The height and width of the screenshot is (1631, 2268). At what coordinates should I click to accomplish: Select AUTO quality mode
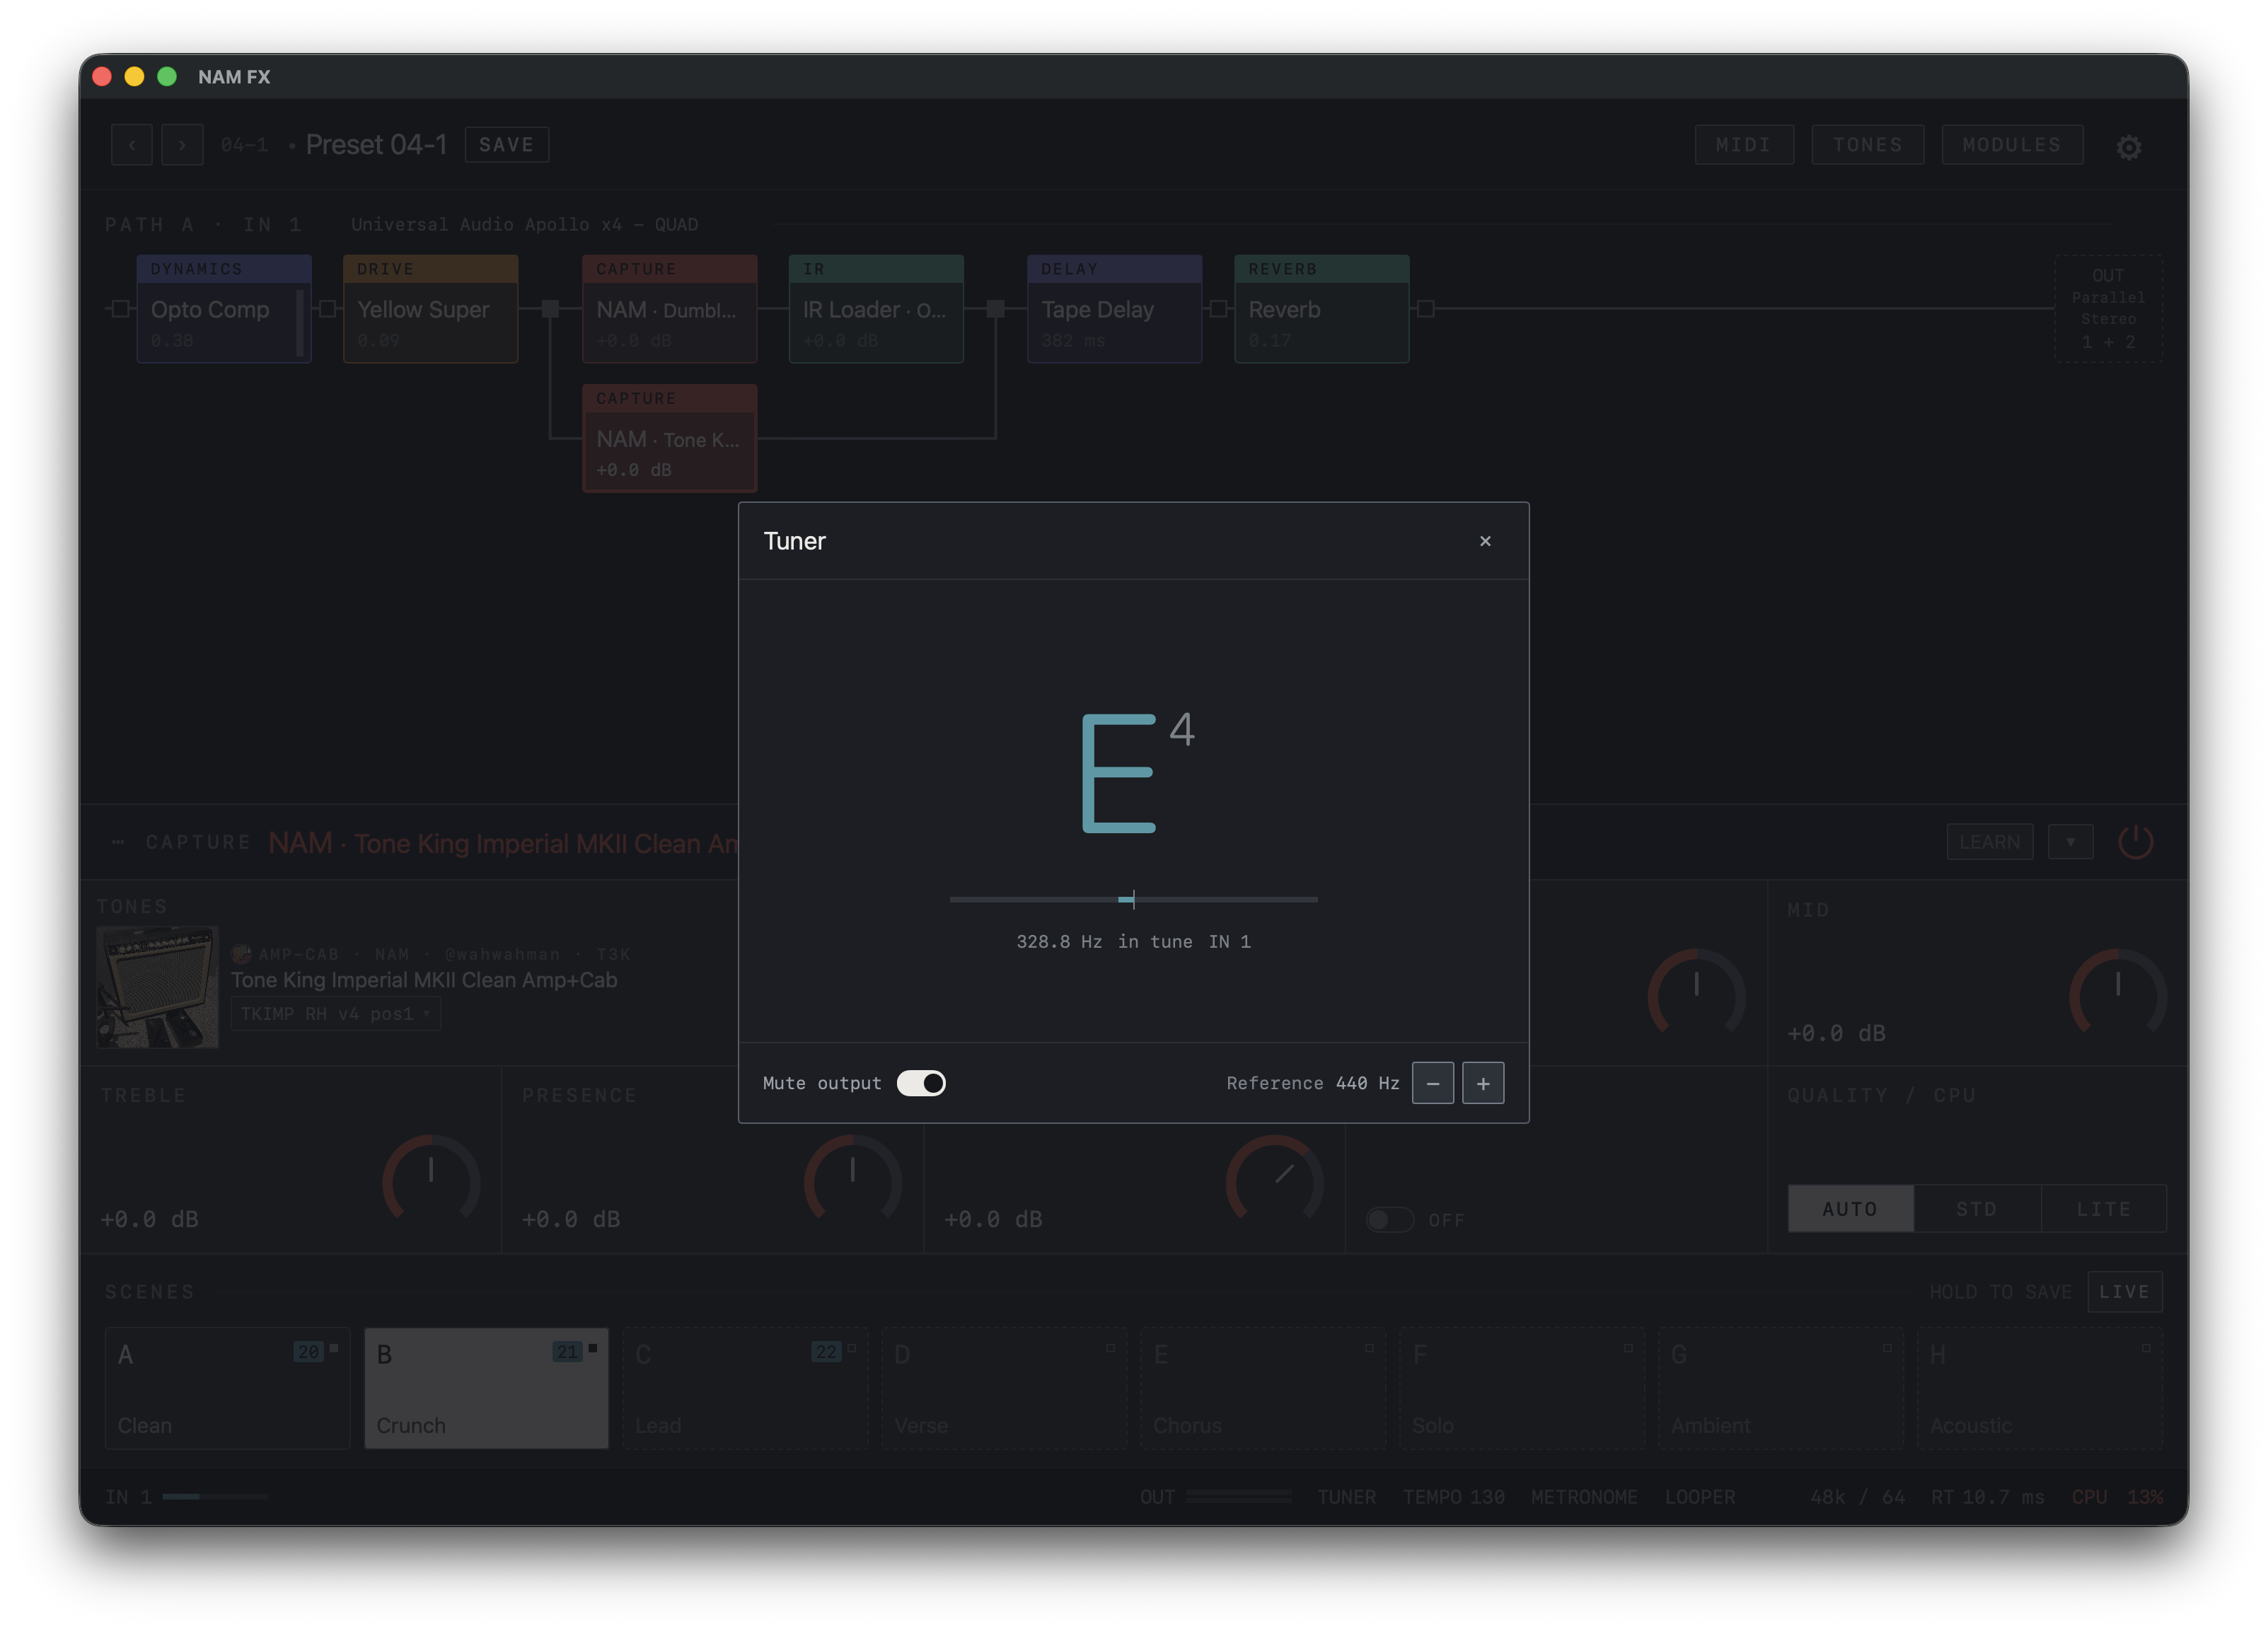coord(1850,1209)
